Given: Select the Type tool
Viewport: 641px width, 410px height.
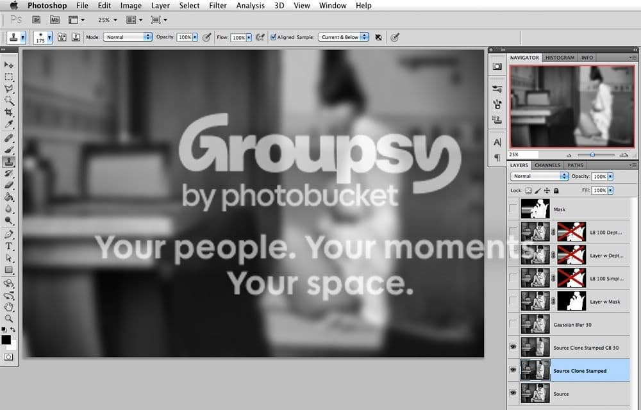Looking at the screenshot, I should tap(8, 246).
